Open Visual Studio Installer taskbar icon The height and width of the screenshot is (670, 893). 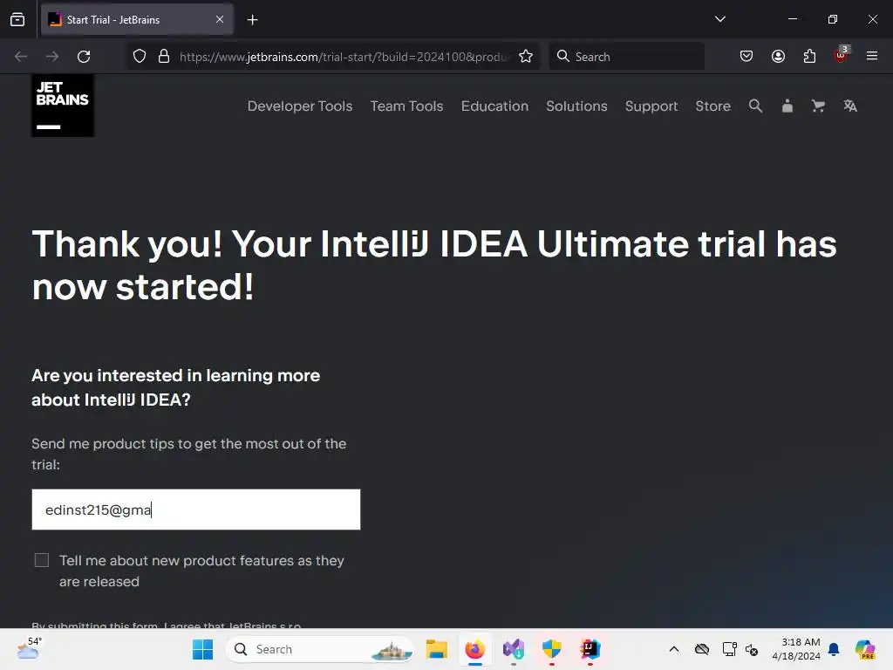tap(513, 649)
